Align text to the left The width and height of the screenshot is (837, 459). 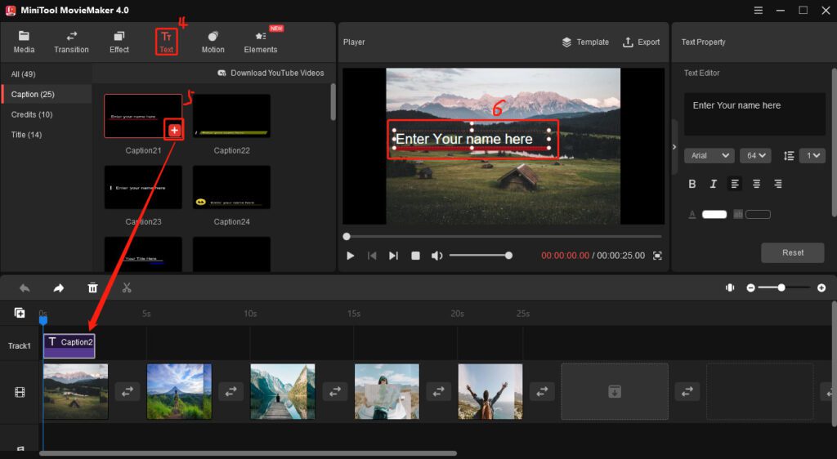coord(735,184)
